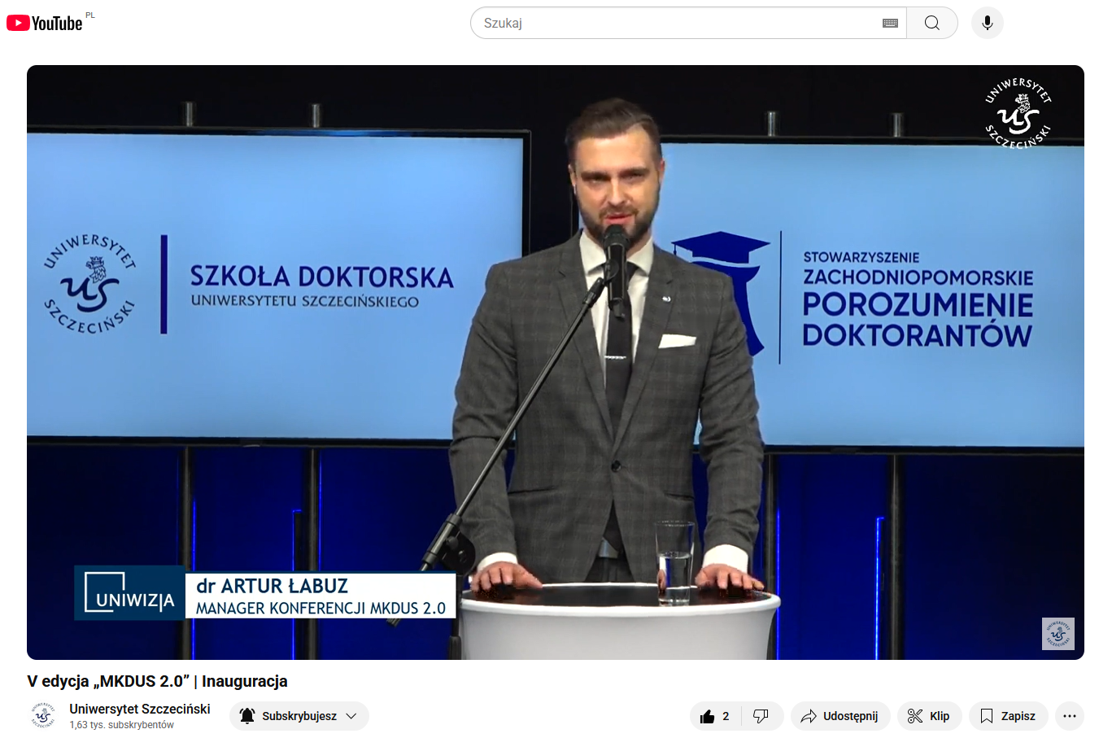Like the video with thumbs up

click(714, 716)
